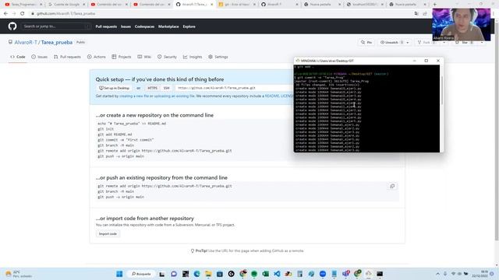Open the terminal icon in the taskbar
This screenshot has height=280, width=499.
tap(380, 274)
